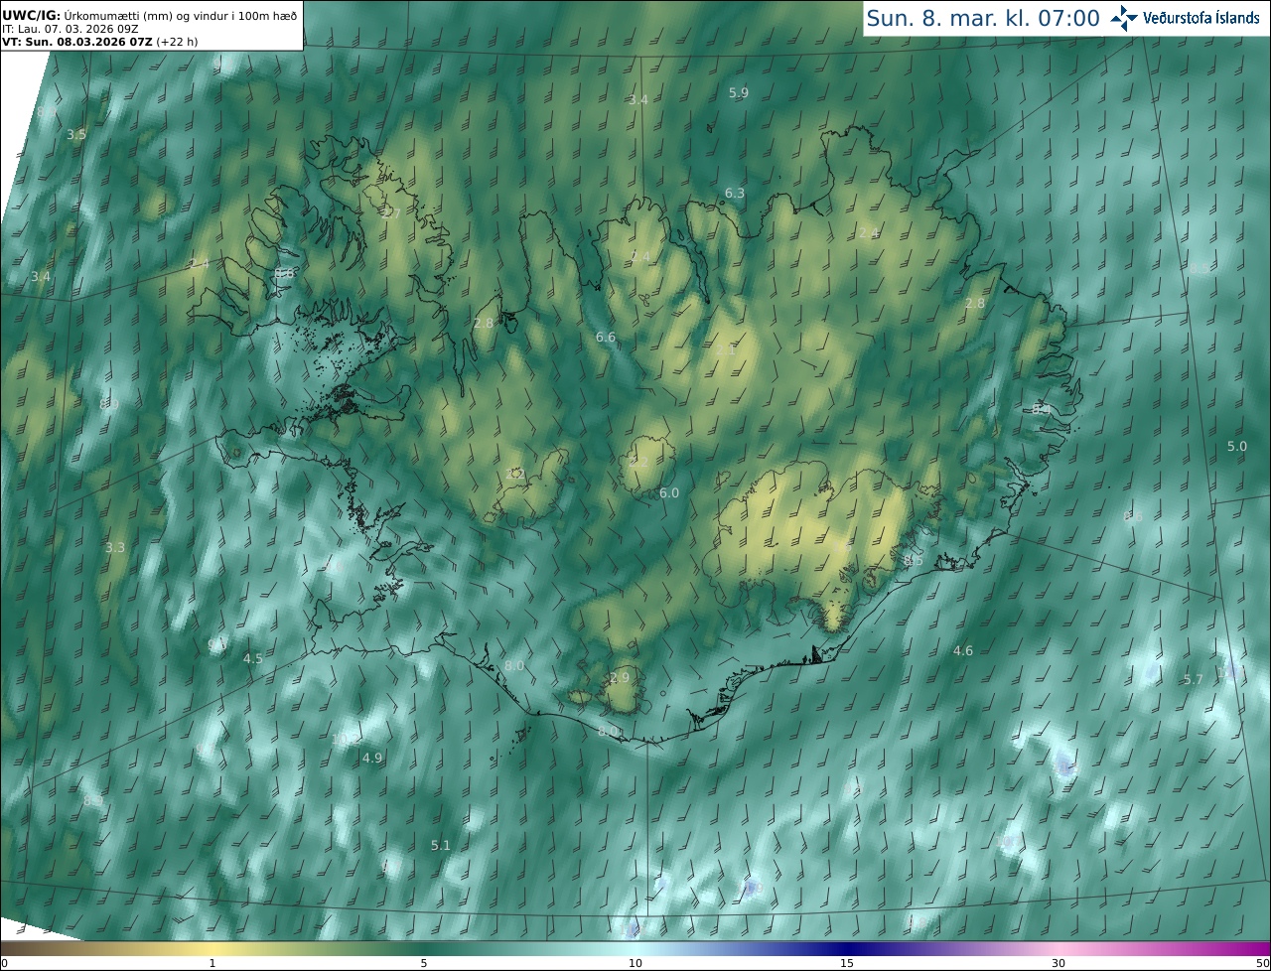Click the 3.5 value on the map
The image size is (1271, 971).
(76, 134)
